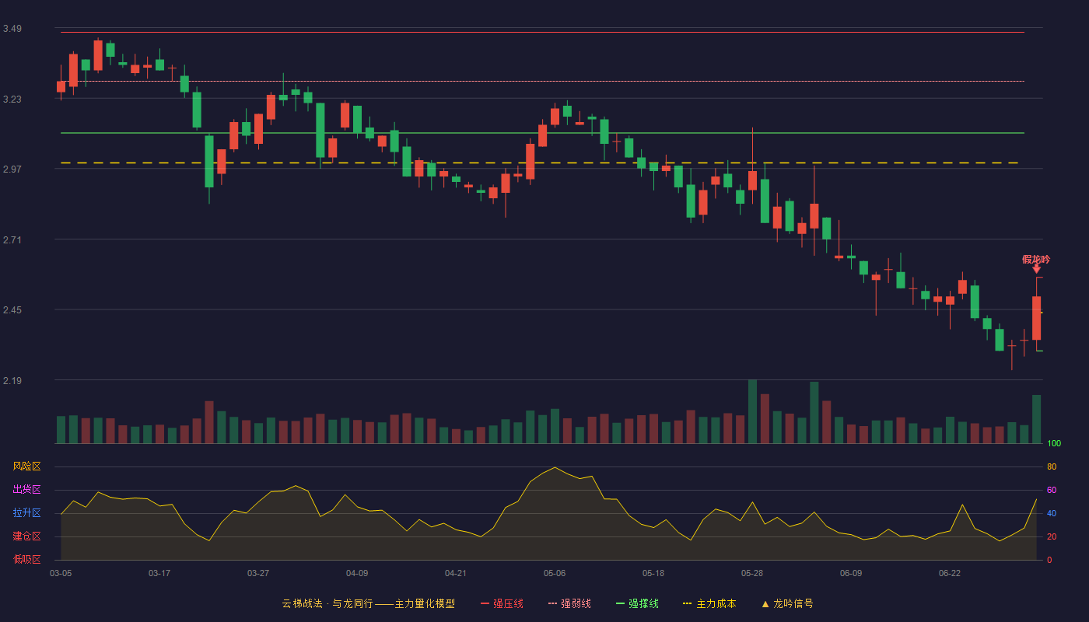Click the solid green 强撑线 support line

pos(542,133)
